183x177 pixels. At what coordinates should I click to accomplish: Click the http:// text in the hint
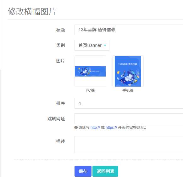(x=95, y=128)
